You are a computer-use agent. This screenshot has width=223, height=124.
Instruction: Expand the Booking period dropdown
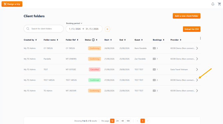point(74,23)
